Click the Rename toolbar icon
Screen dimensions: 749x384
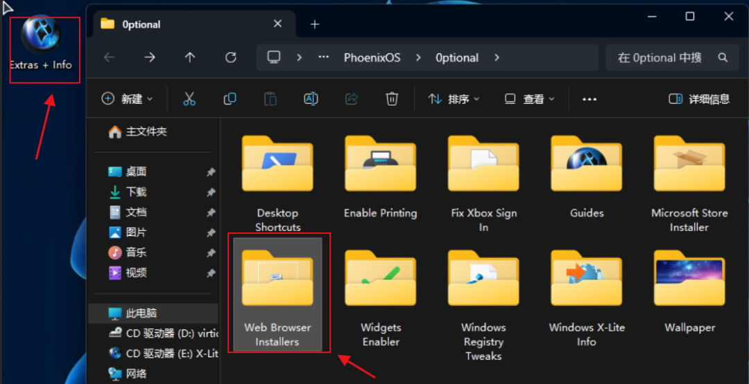pos(311,99)
